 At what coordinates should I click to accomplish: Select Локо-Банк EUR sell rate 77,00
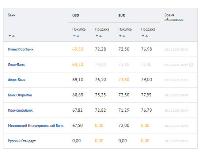(x=146, y=64)
